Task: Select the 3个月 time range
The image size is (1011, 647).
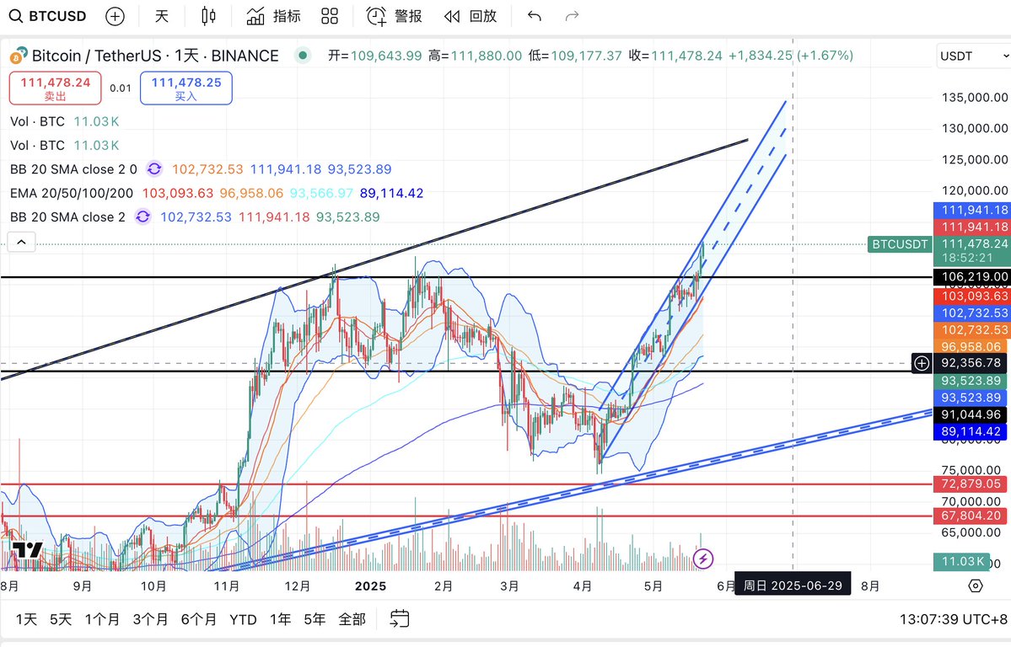Action: pyautogui.click(x=150, y=619)
